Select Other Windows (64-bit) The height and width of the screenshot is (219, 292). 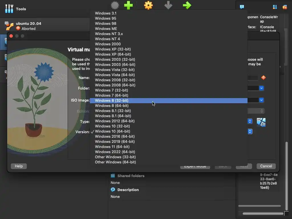tap(169, 162)
